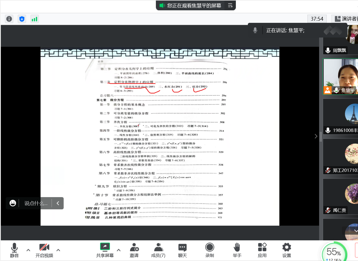Click 高阶线性微分方程 entry

(x=127, y=152)
